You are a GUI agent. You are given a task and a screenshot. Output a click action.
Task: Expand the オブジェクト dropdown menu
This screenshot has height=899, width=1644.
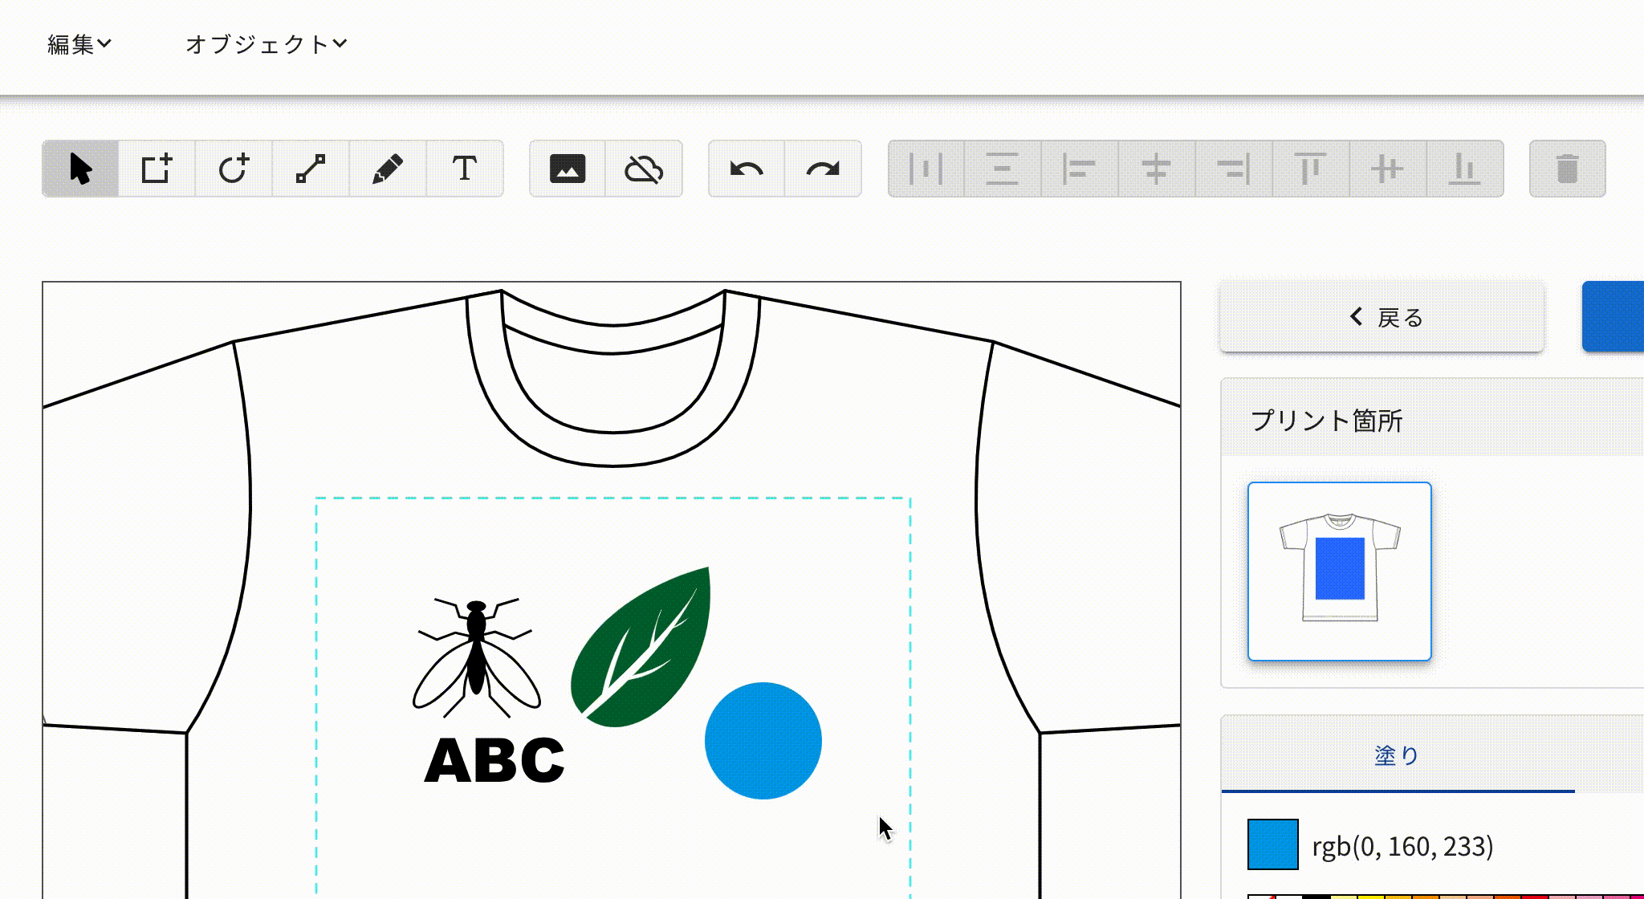(266, 44)
